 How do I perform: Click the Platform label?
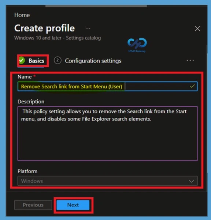[x=27, y=171]
